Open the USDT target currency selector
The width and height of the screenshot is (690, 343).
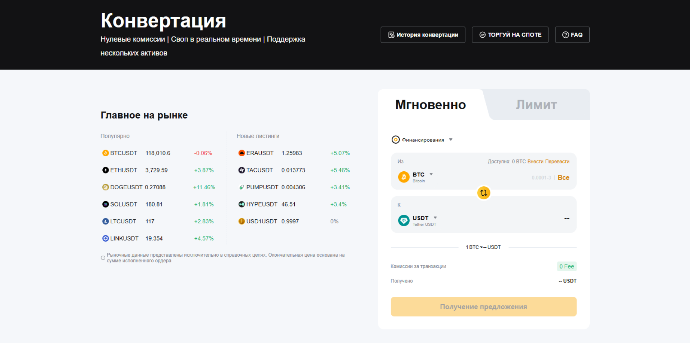click(418, 220)
